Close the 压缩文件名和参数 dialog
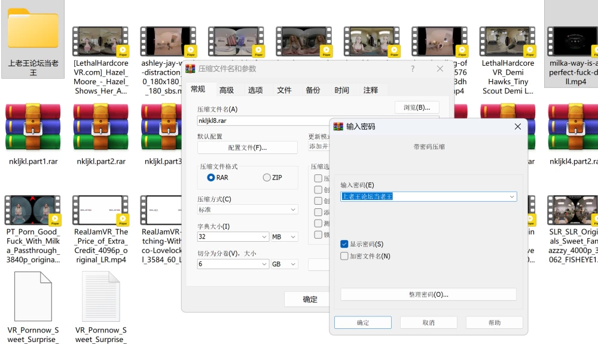Screen dimensions: 598x345 point(440,69)
